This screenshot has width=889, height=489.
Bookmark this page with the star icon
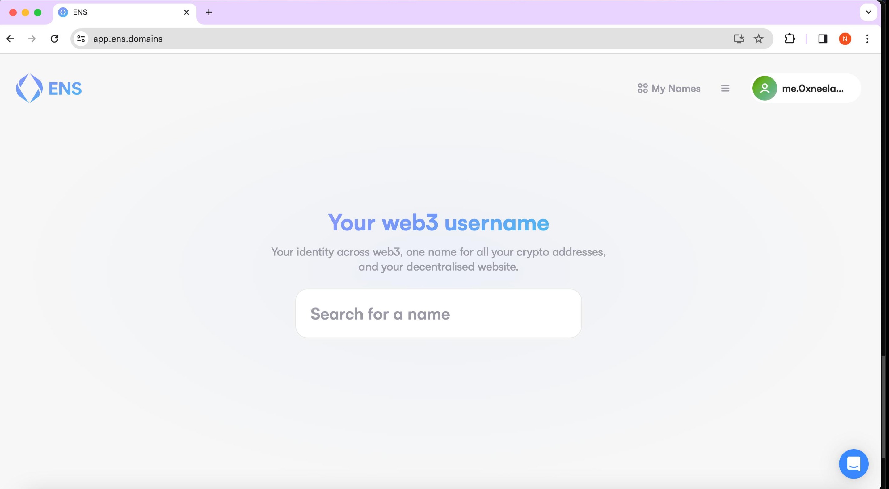(x=758, y=39)
